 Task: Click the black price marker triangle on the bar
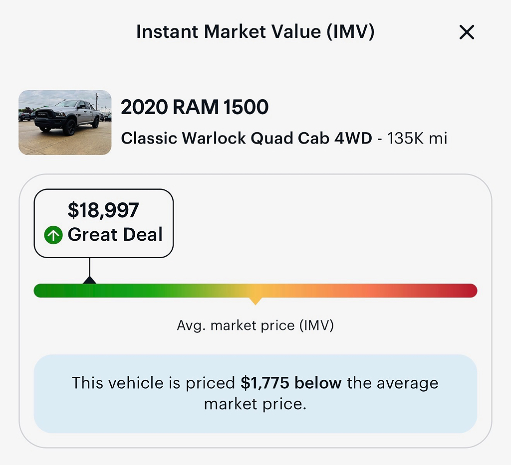point(89,280)
